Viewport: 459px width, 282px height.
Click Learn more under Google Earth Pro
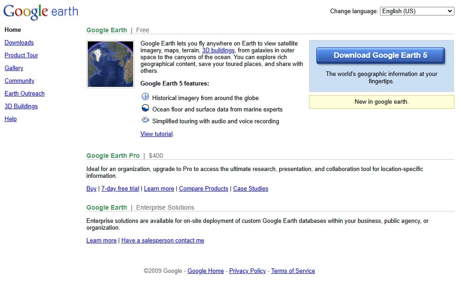click(159, 189)
